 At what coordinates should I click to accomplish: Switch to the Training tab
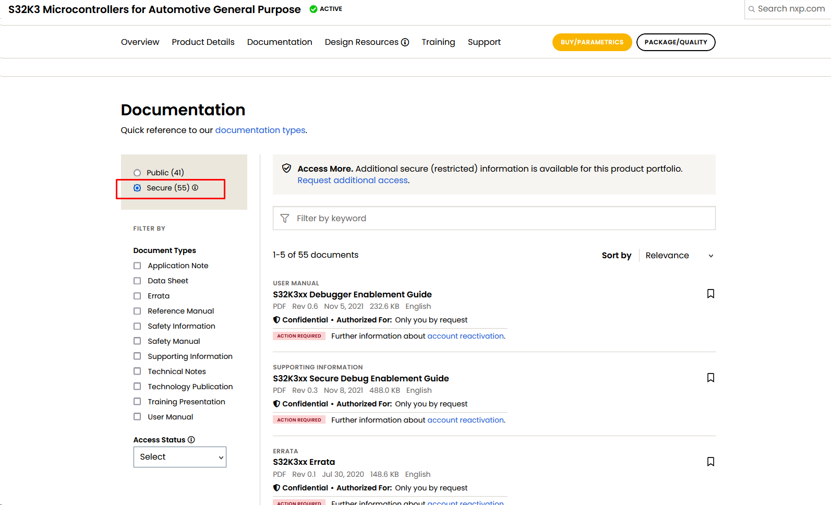[438, 42]
